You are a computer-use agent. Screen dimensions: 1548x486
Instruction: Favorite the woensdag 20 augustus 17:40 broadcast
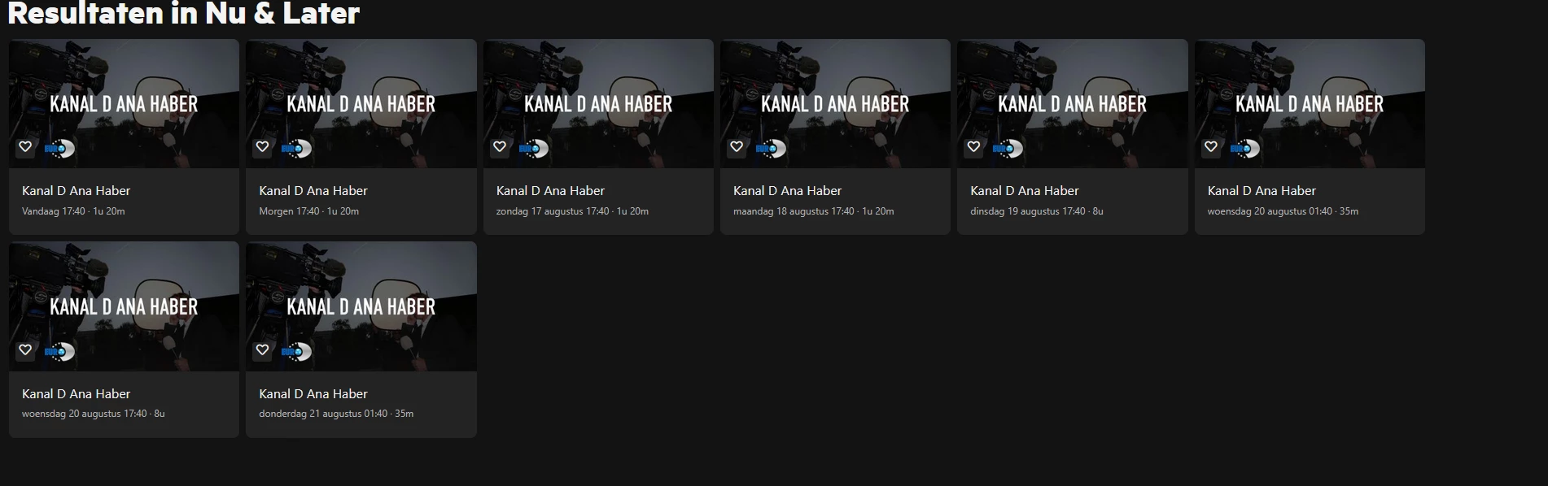click(x=25, y=350)
